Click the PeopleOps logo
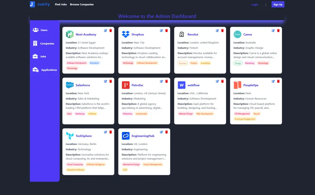315x195 pixels. click(237, 85)
